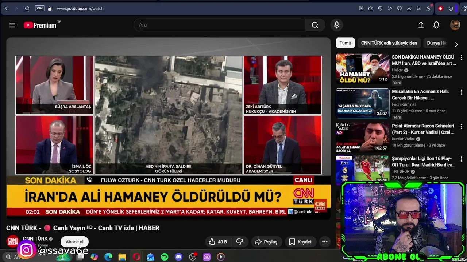Open the VPN badge in address bar
467x262 pixels.
coord(40,8)
